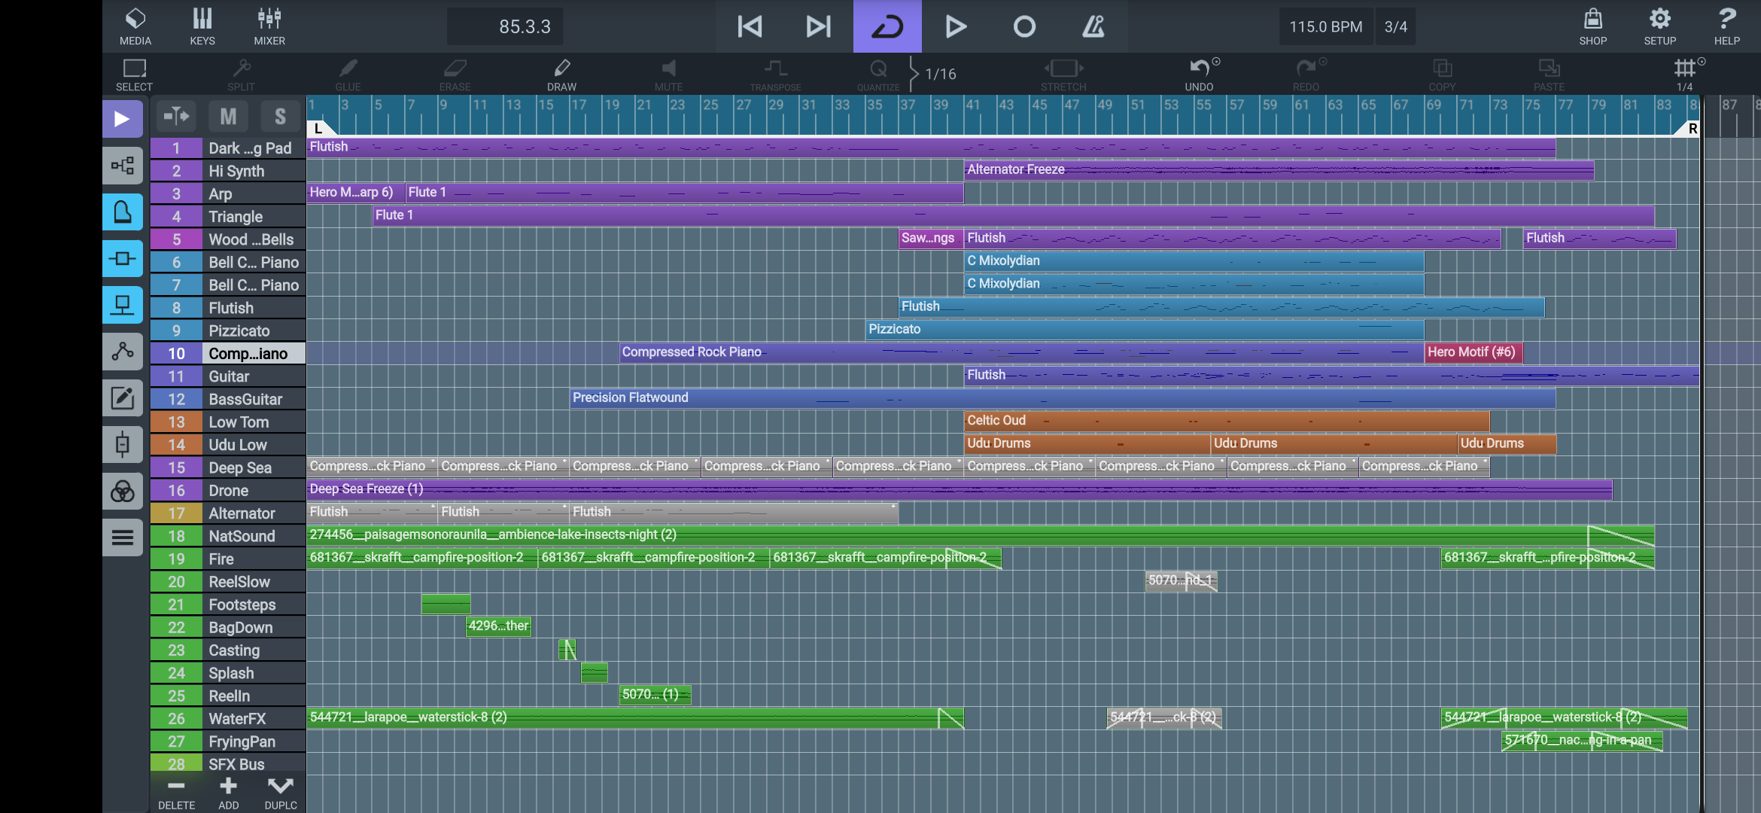Toggle loop cycle mode
1761x813 pixels.
point(887,26)
